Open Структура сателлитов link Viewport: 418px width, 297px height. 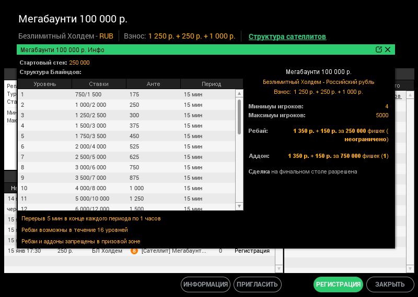coord(287,36)
